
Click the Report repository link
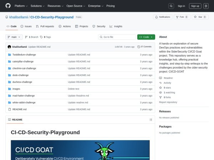[x=168, y=102]
